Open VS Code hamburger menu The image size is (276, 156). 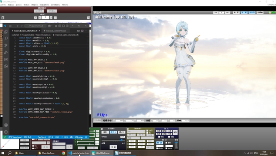(10, 26)
